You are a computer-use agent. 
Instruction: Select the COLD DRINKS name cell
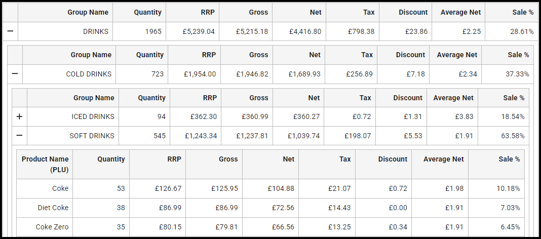(x=89, y=74)
